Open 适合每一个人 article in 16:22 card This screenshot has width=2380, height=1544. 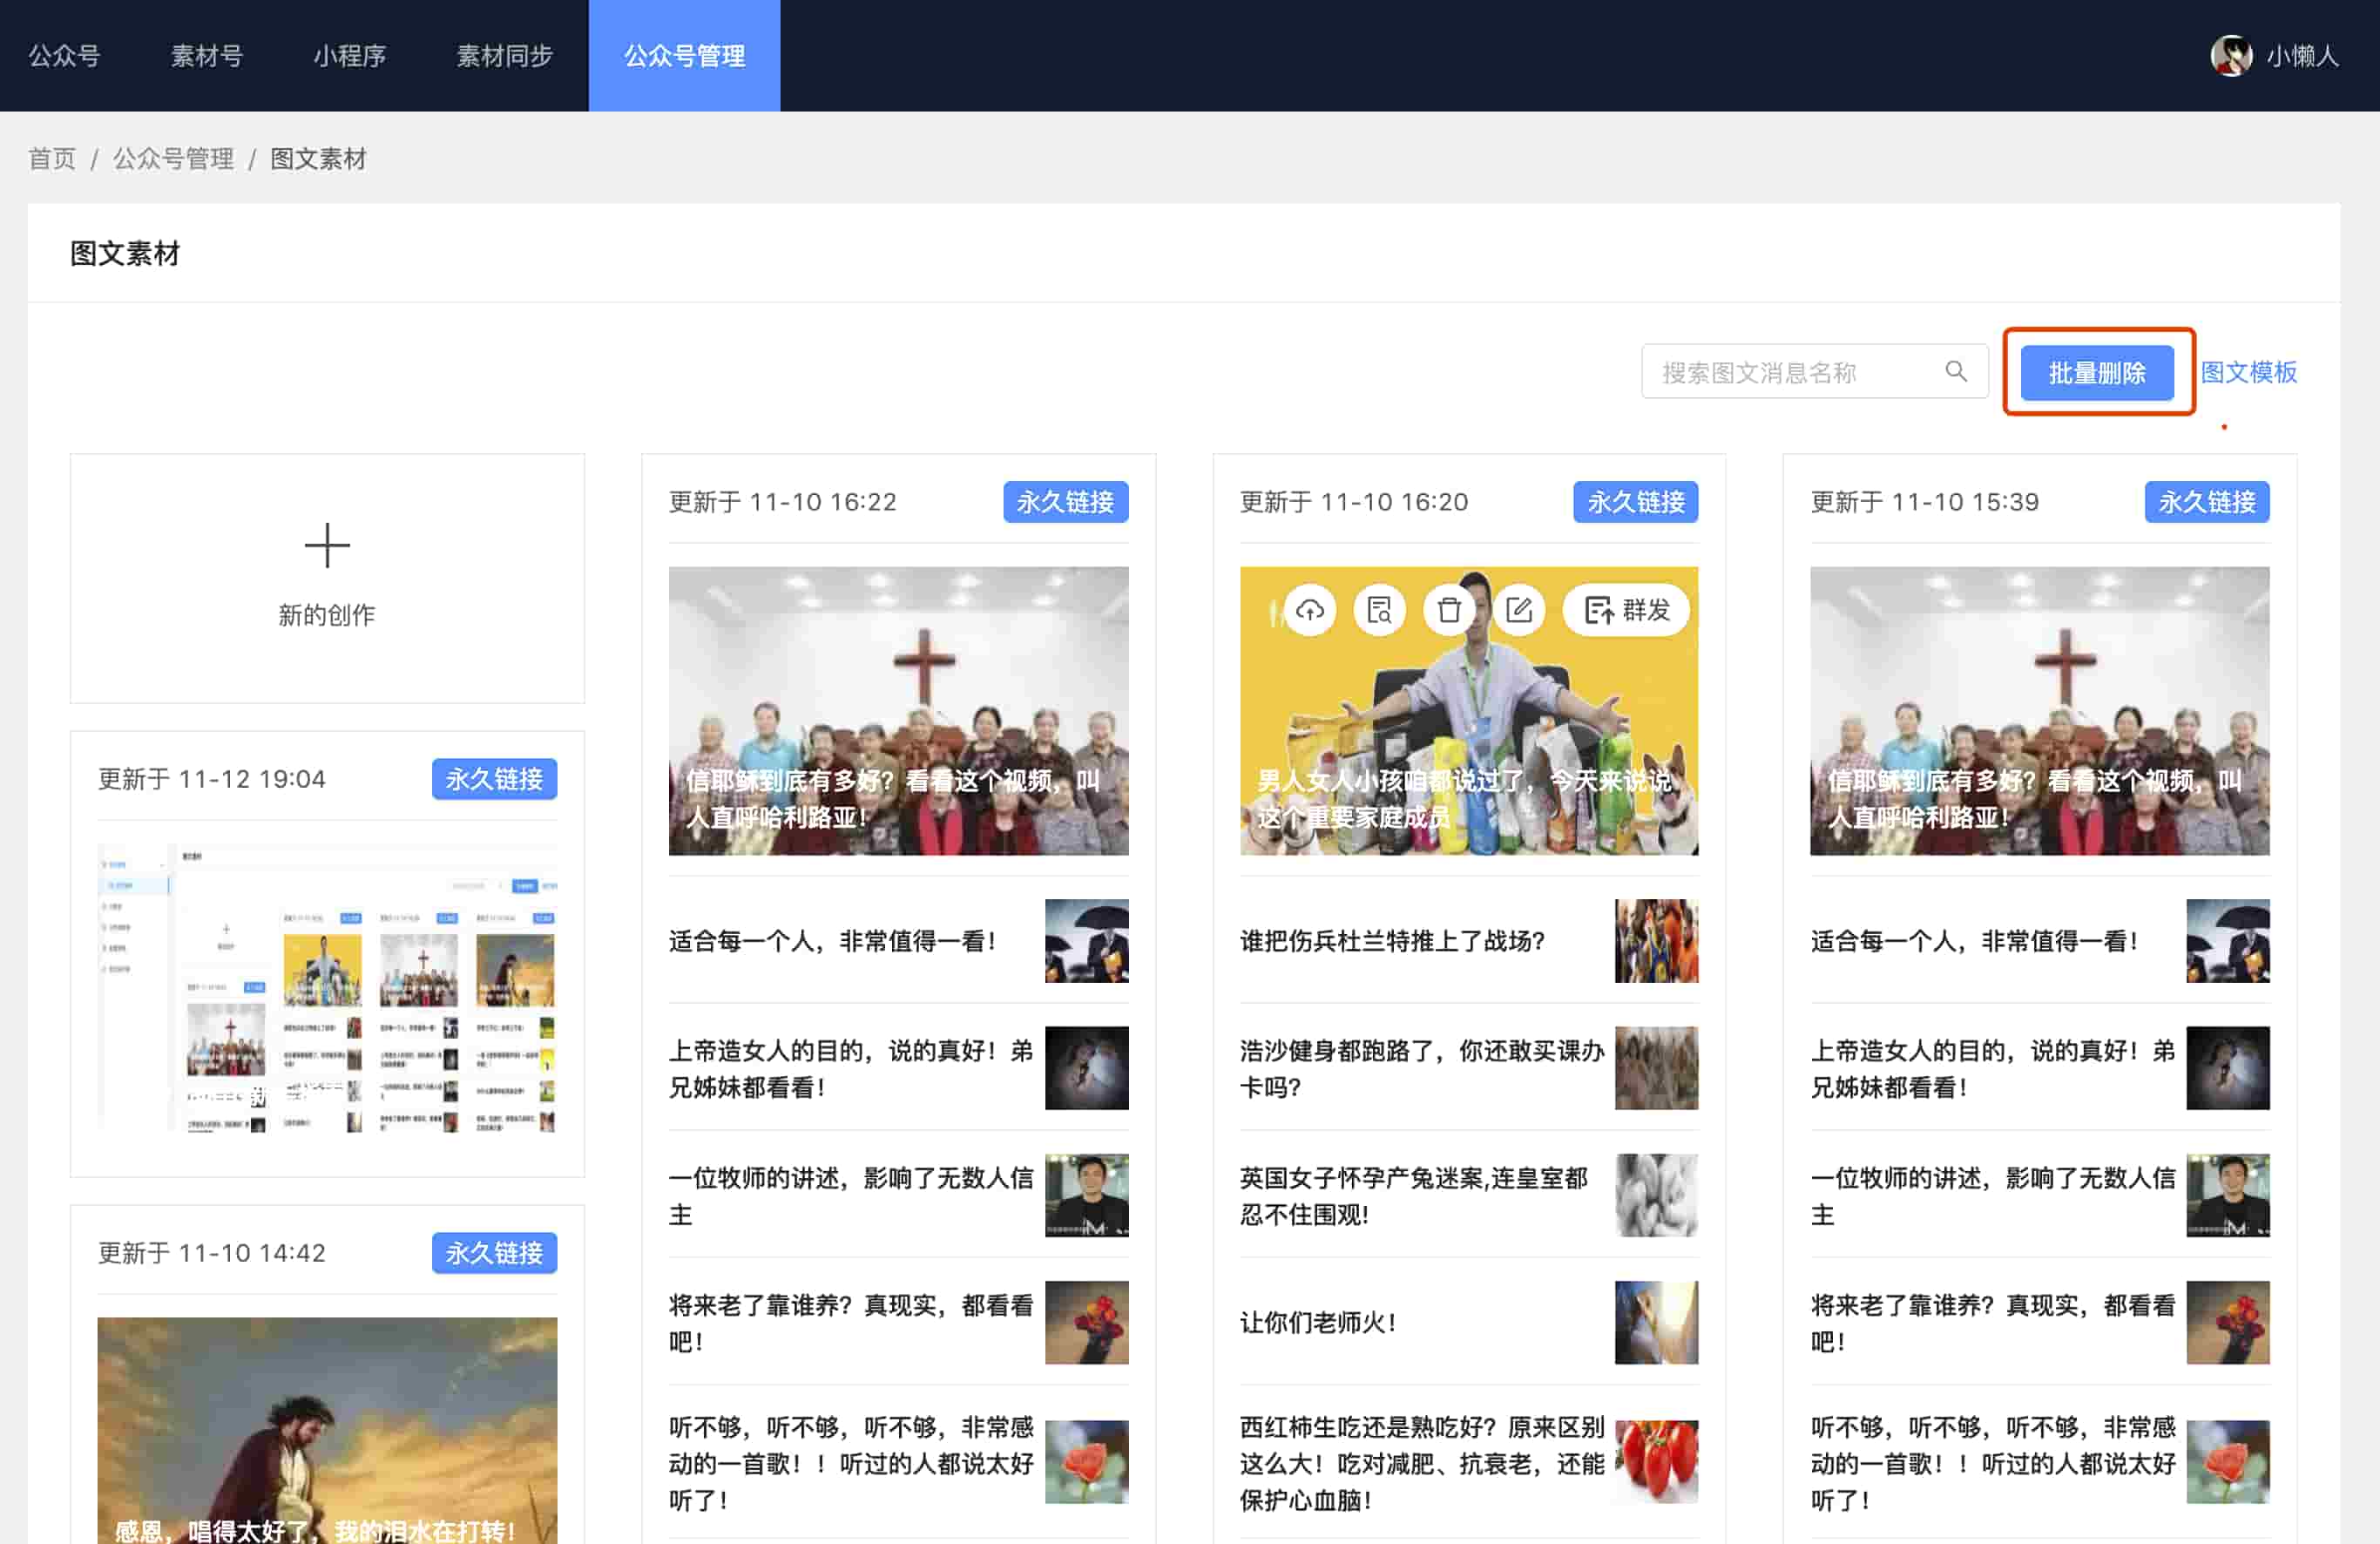pos(833,941)
